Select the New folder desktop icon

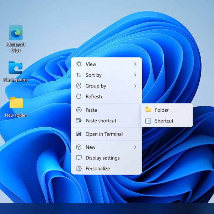click(16, 107)
